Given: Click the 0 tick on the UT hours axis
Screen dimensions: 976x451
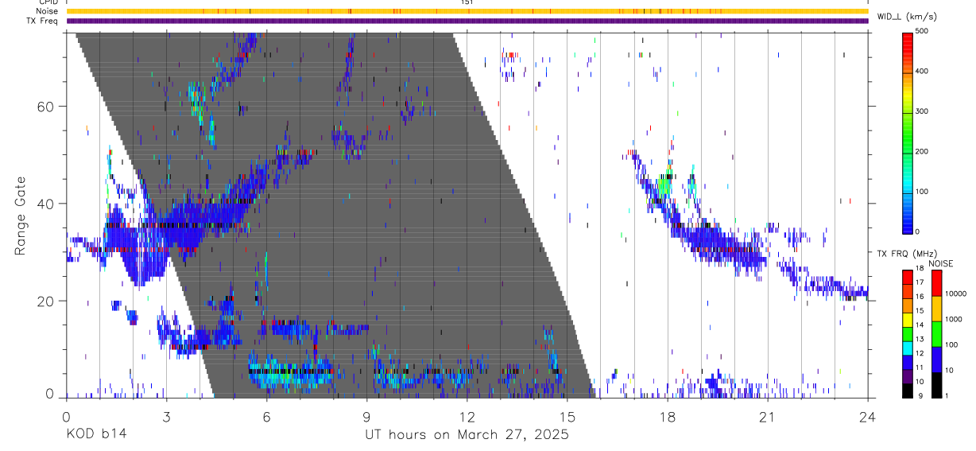Looking at the screenshot, I should (66, 415).
